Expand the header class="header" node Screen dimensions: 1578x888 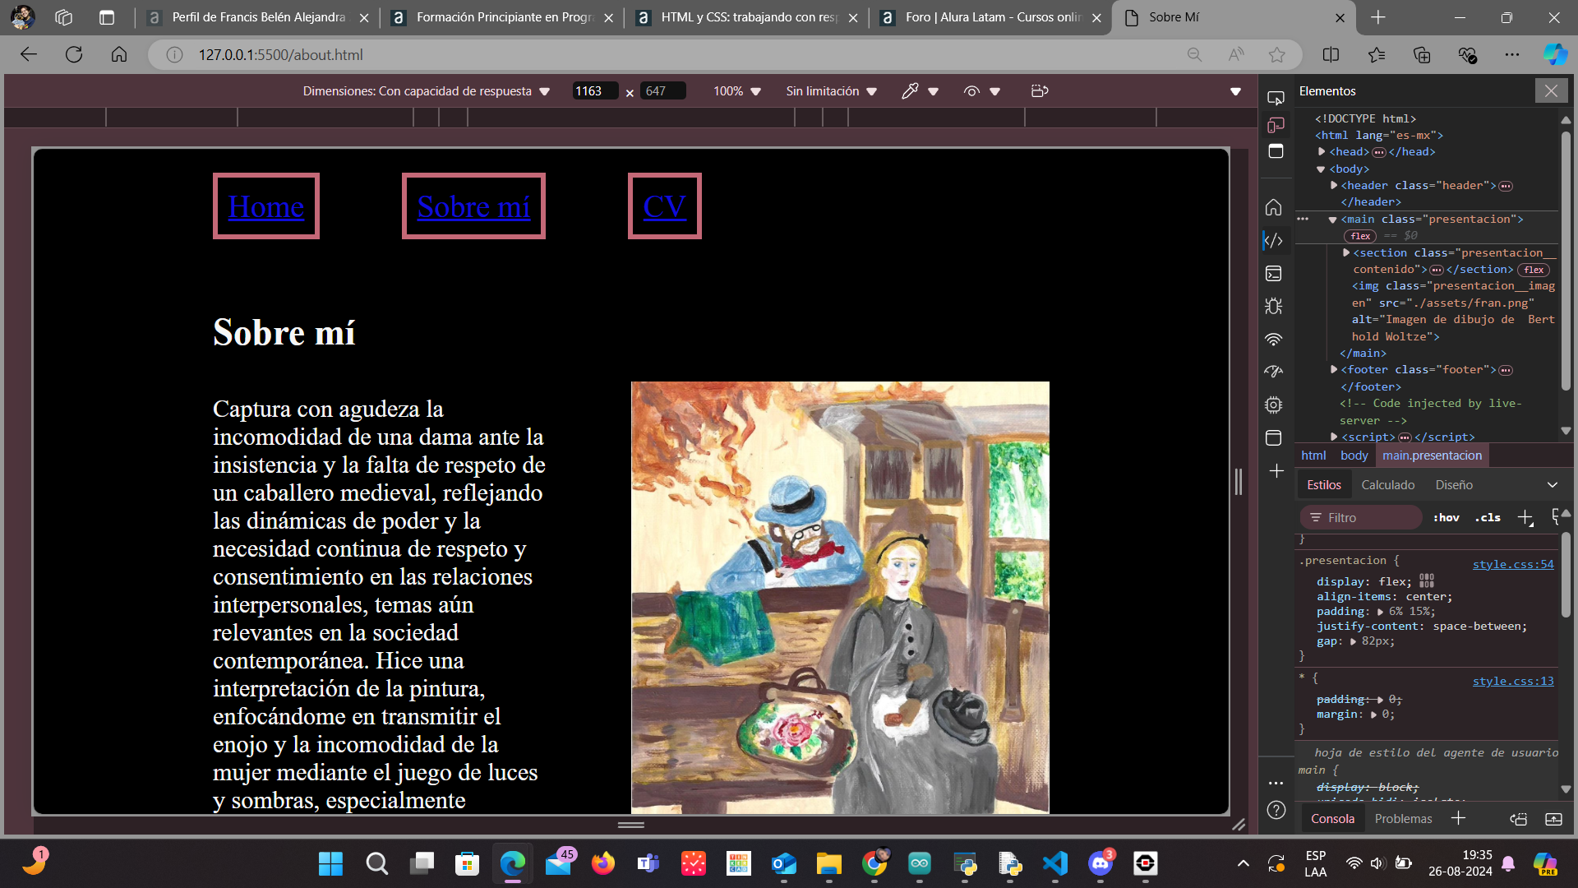coord(1334,186)
